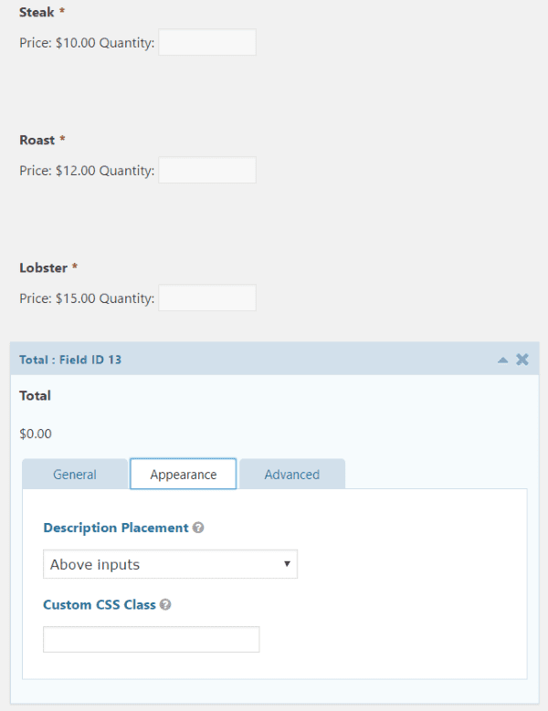The width and height of the screenshot is (548, 711).
Task: Delete the Total field with X icon
Action: [522, 360]
